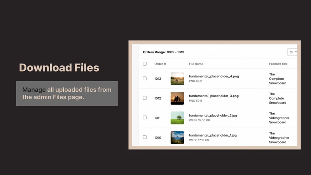
Task: Tick the select-all checkbox in table header
Action: (145, 64)
